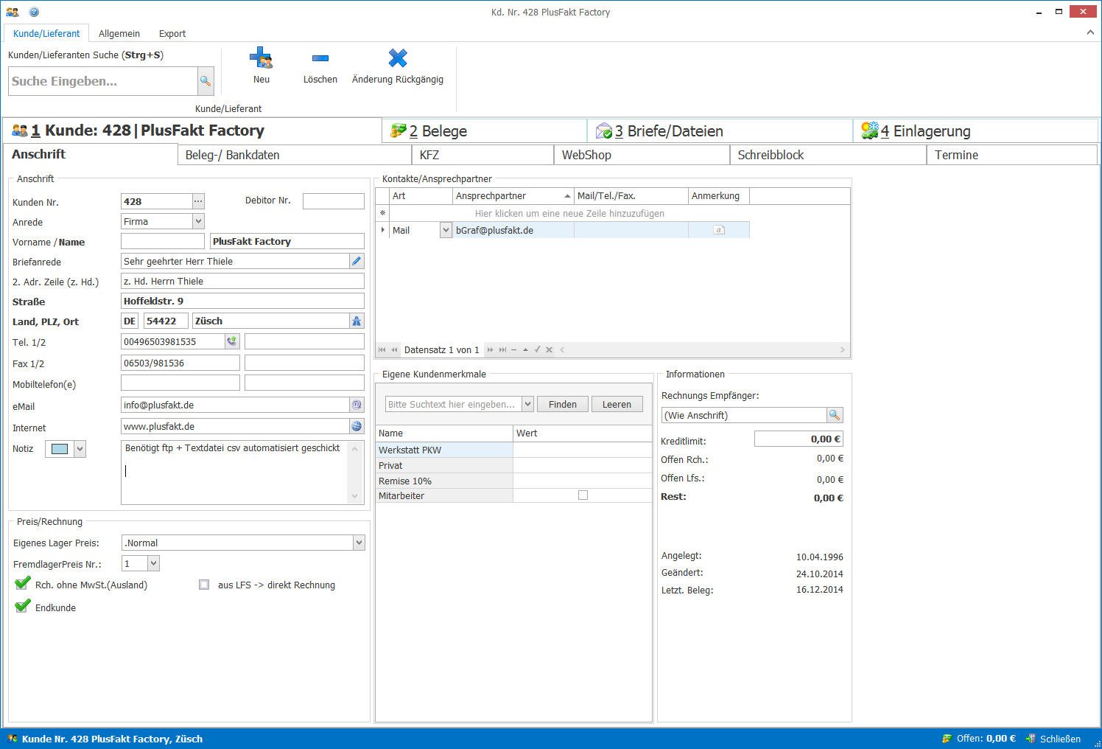Screen dimensions: 1102x749
Task: Click to add a new contact row
Action: pyautogui.click(x=569, y=213)
